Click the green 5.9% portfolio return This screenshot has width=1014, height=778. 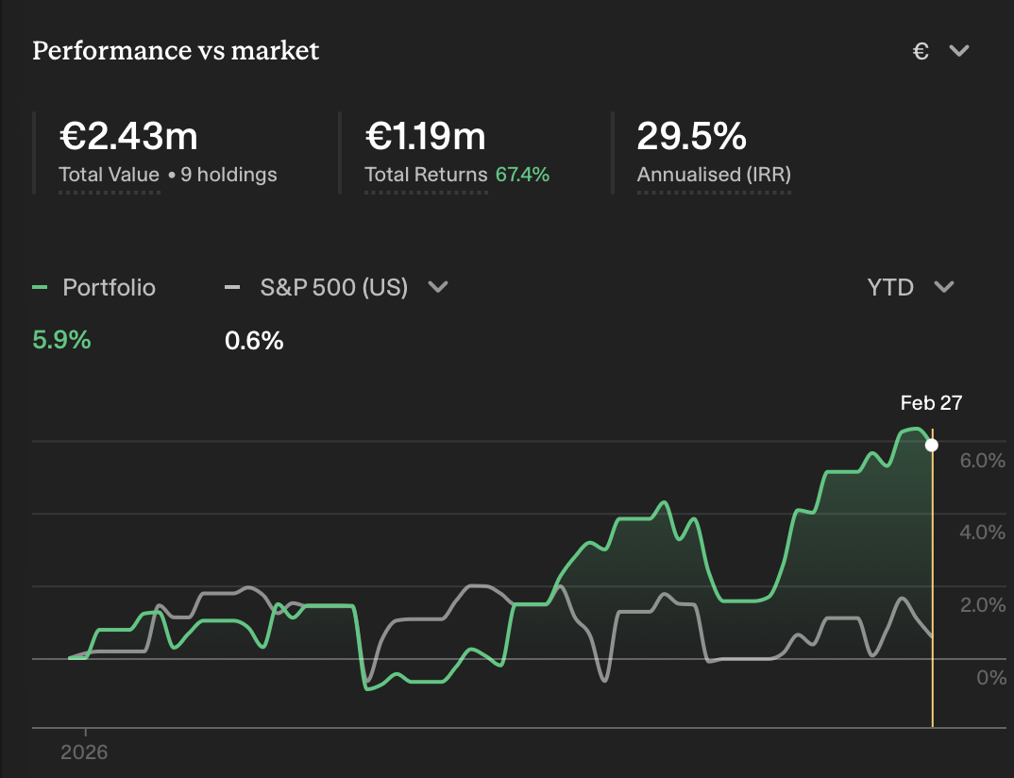pyautogui.click(x=61, y=340)
